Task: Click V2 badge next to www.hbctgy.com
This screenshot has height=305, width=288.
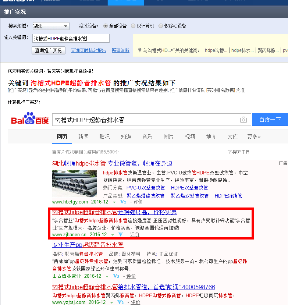Action: pyautogui.click(x=123, y=202)
